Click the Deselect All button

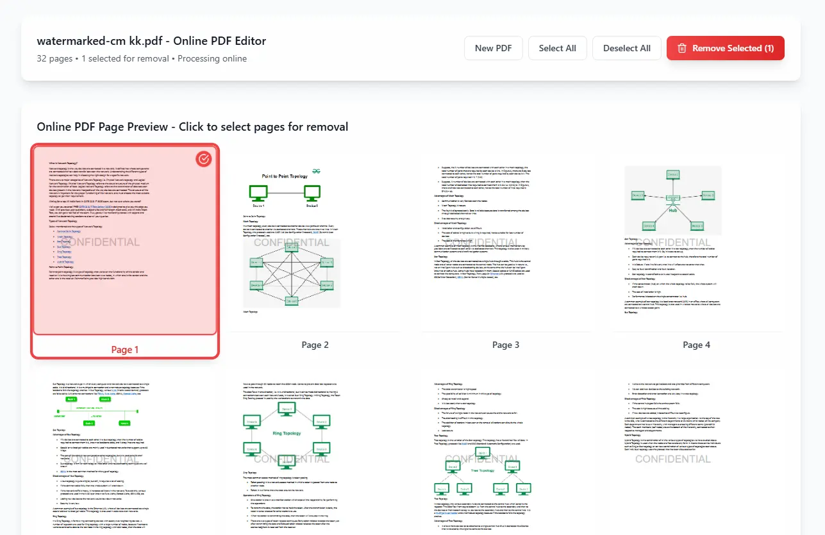pyautogui.click(x=626, y=47)
